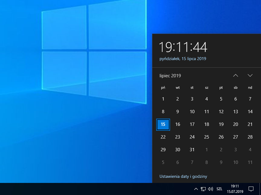Open the network status tray icon
The width and height of the screenshot is (261, 195).
203,189
